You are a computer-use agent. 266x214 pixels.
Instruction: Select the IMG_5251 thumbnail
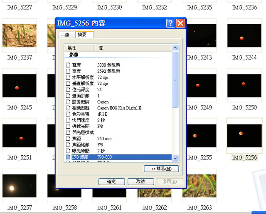20,136
